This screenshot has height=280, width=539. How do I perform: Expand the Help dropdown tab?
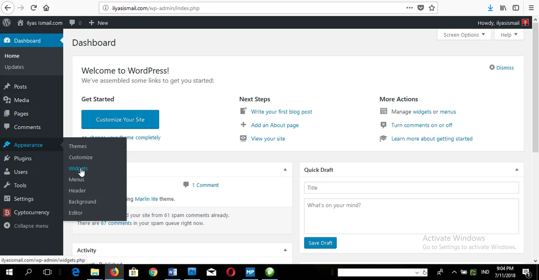[x=509, y=35]
